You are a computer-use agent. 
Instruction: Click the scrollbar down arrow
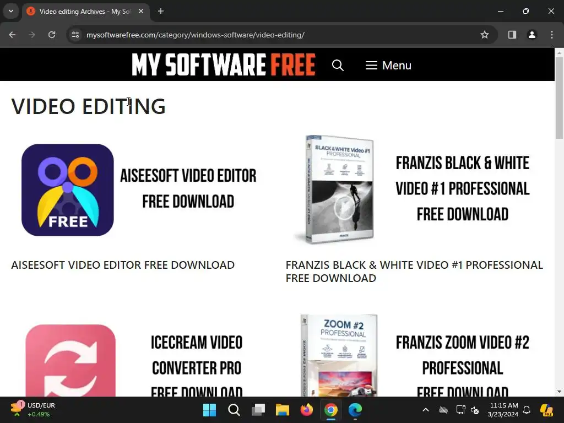pyautogui.click(x=559, y=392)
